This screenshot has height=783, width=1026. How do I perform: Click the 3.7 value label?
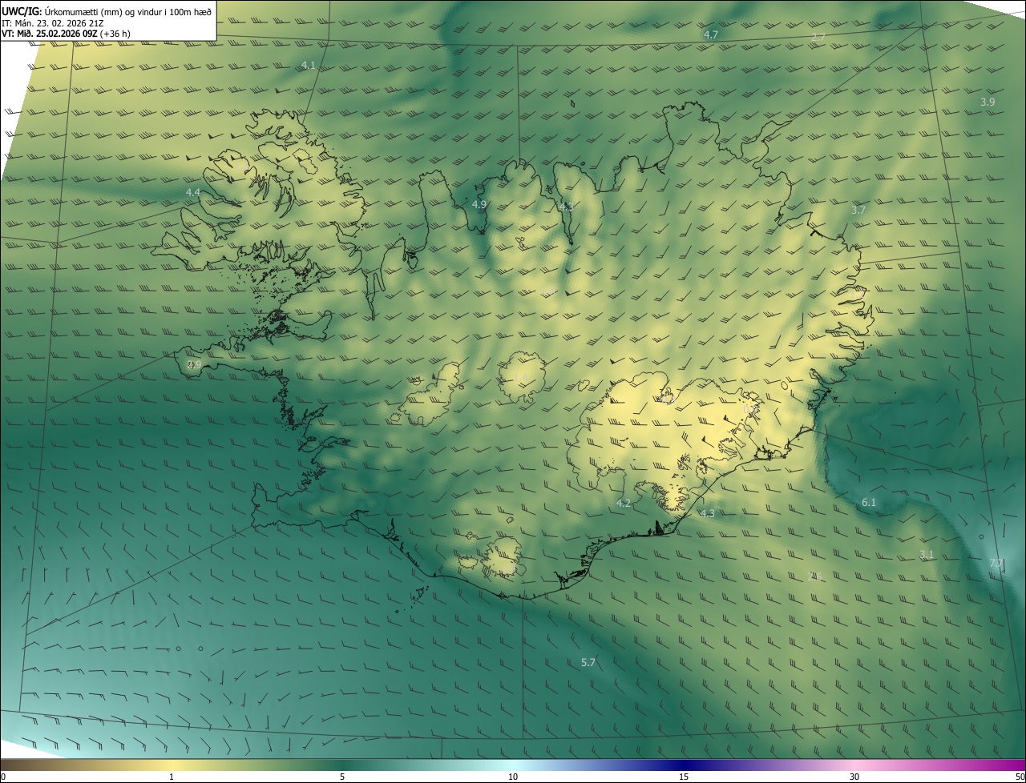click(858, 210)
